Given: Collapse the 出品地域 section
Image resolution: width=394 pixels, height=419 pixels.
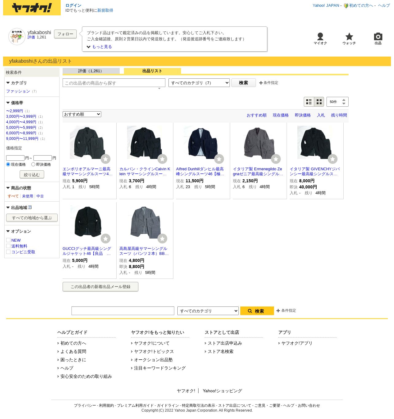Looking at the screenshot, I should point(17,208).
